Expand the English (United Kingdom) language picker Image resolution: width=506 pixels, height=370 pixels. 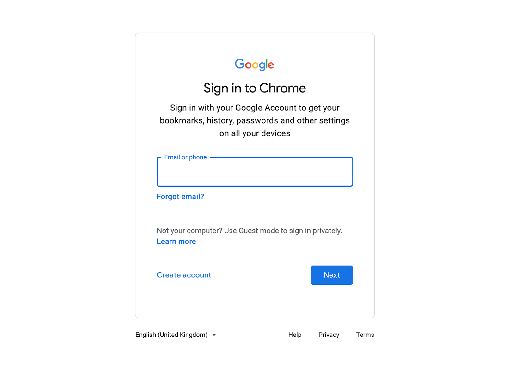click(176, 335)
